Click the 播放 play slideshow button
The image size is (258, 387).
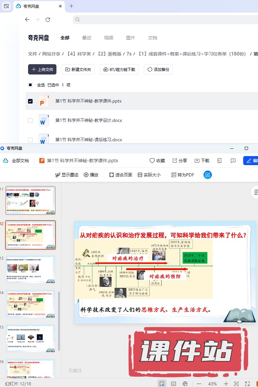pos(91,175)
